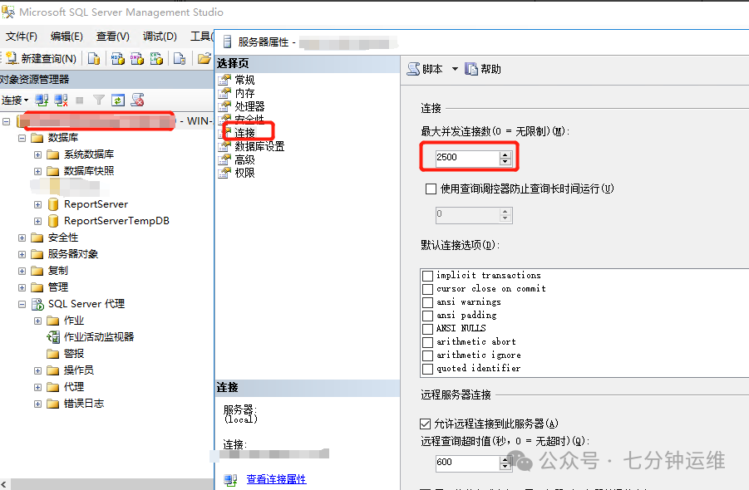The image size is (749, 490).
Task: Increase max concurrent connections with up spinner
Action: tap(505, 154)
